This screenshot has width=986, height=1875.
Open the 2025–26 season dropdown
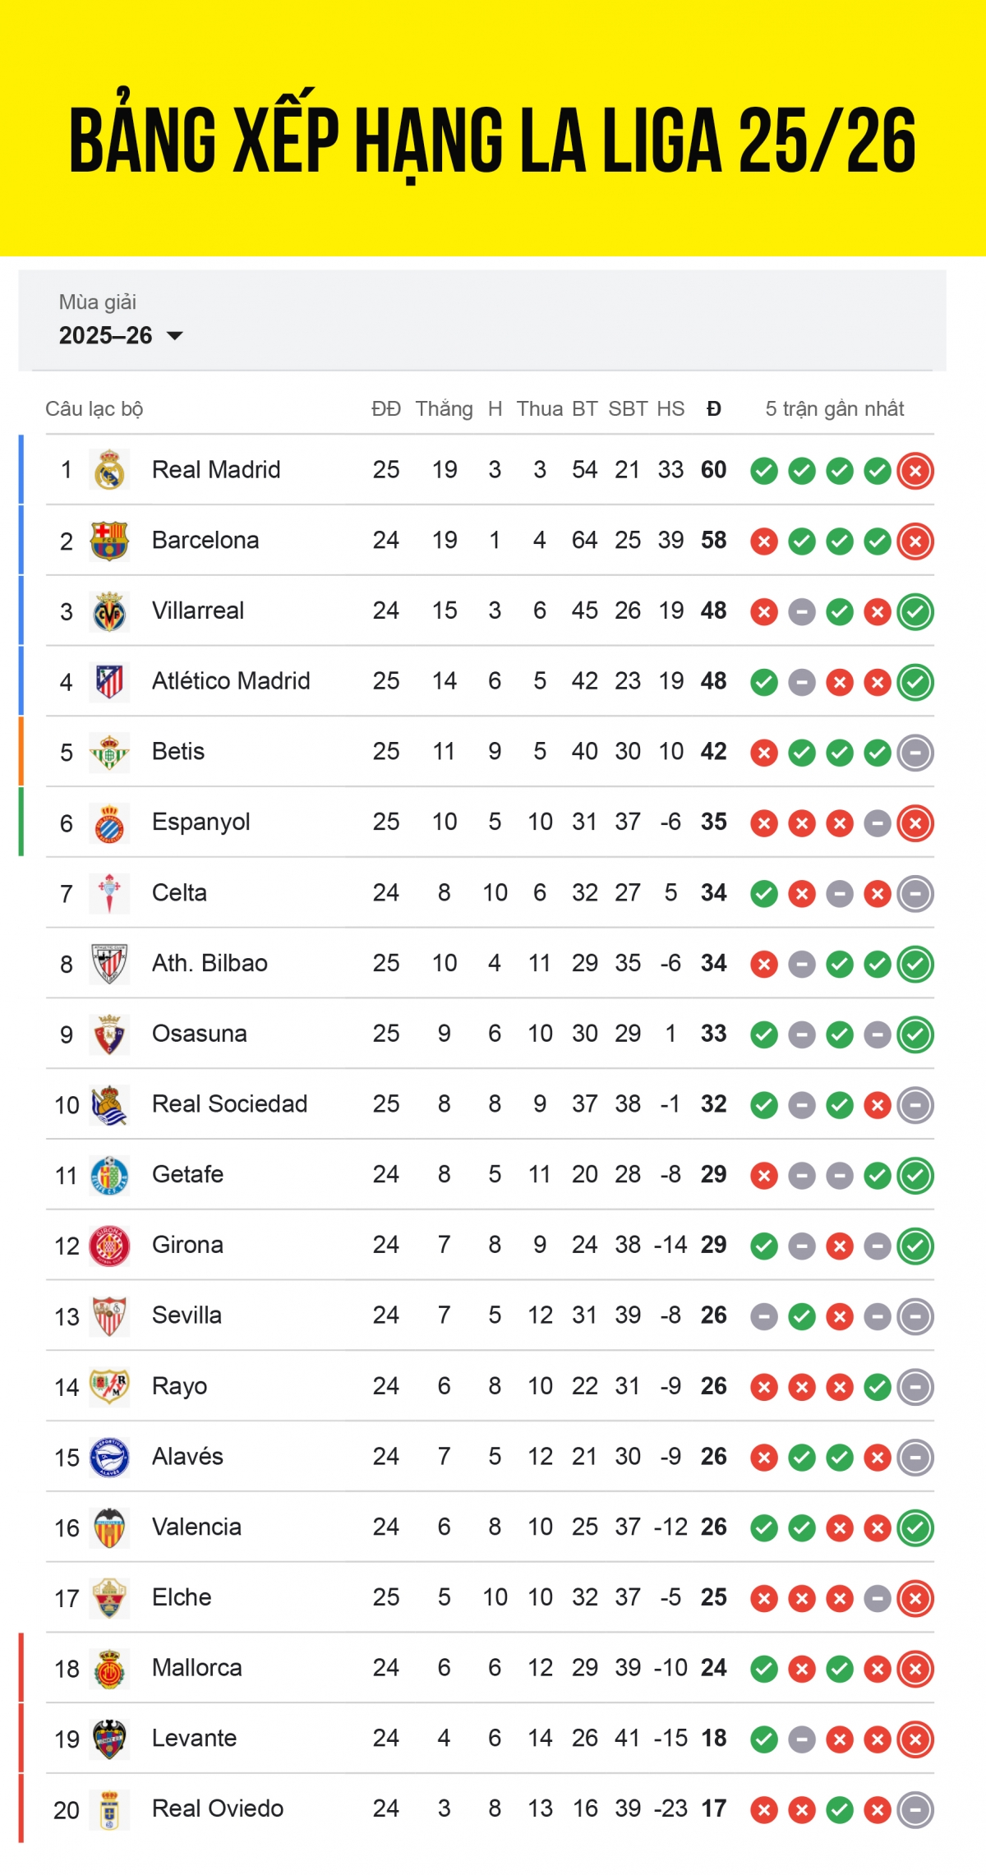coord(121,335)
